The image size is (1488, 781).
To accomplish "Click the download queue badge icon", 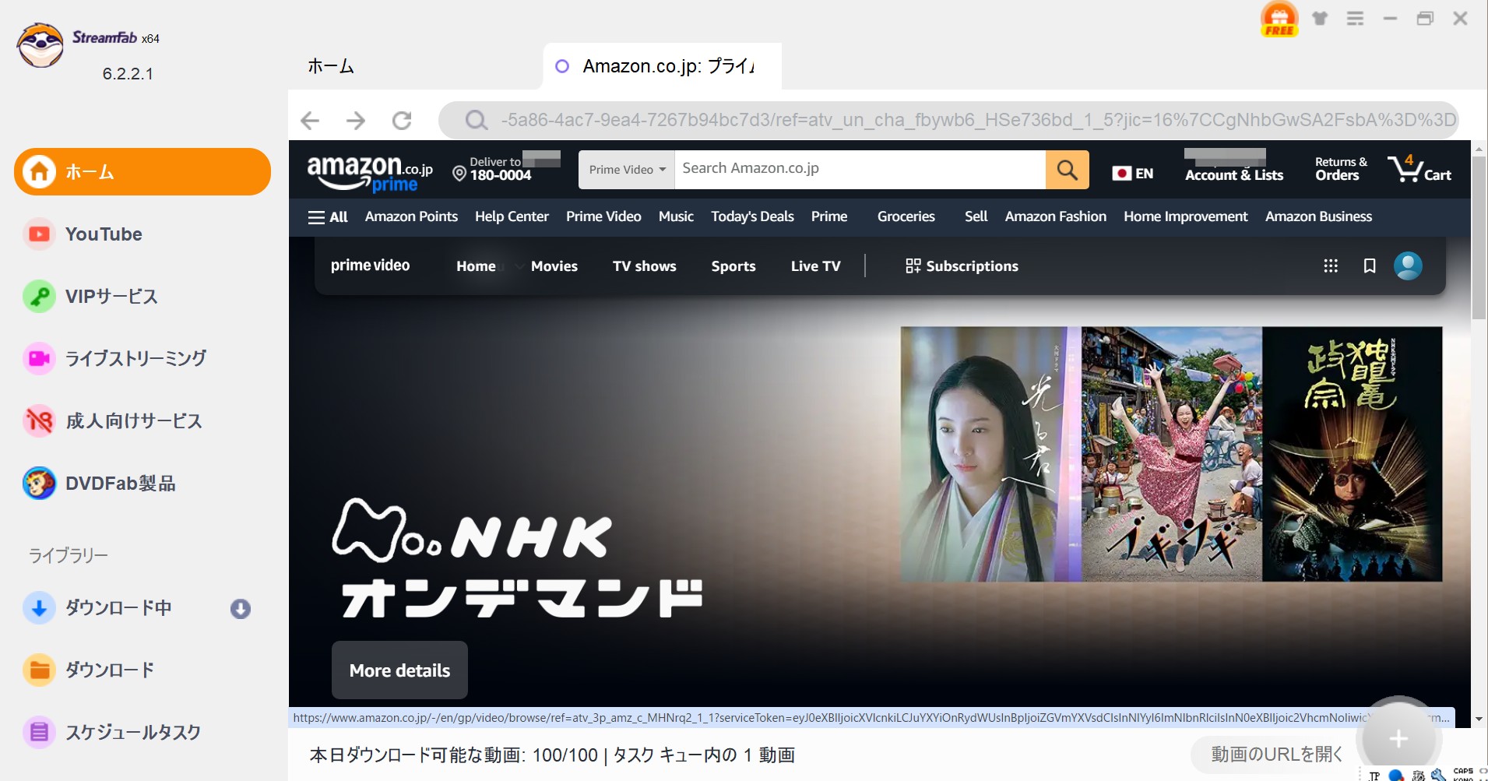I will coord(241,609).
